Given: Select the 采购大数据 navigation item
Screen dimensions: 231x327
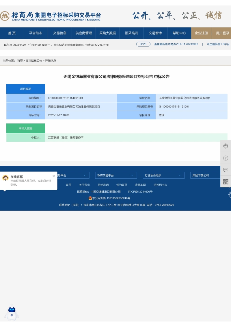Looking at the screenshot, I should (108, 33).
